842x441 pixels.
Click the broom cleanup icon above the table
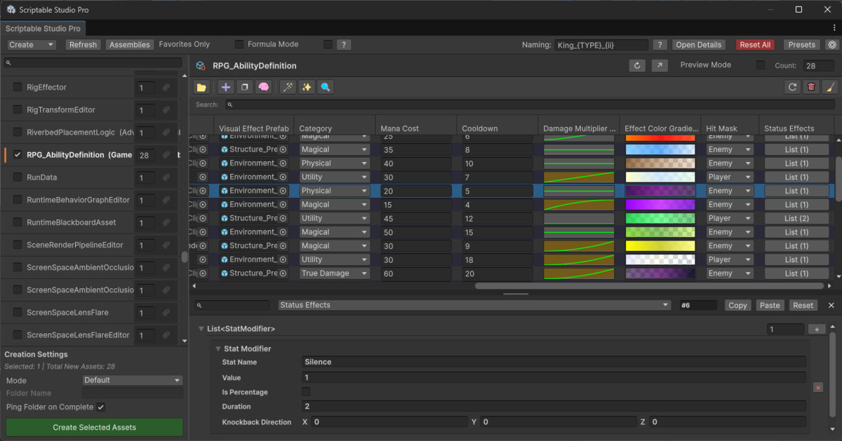[830, 86]
